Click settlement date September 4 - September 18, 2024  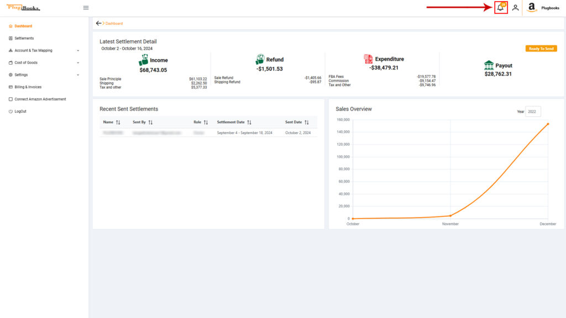click(245, 133)
